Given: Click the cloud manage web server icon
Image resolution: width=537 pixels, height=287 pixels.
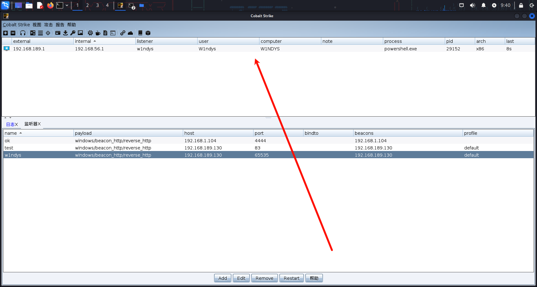Looking at the screenshot, I should tap(130, 33).
